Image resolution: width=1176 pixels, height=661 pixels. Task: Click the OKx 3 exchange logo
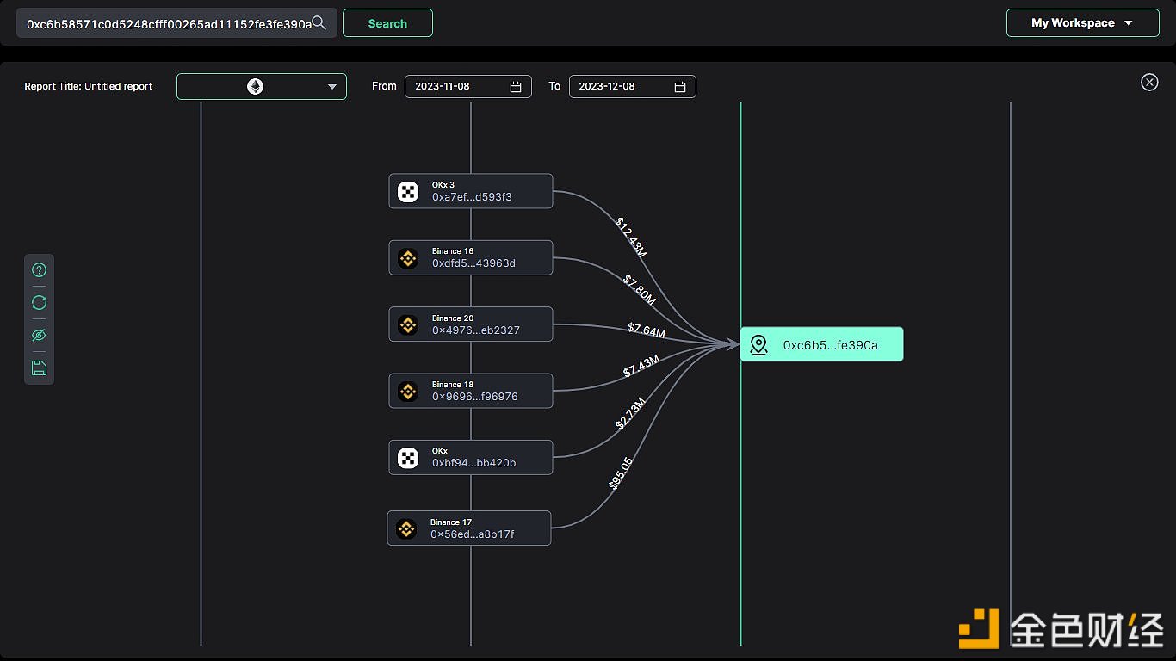[408, 191]
